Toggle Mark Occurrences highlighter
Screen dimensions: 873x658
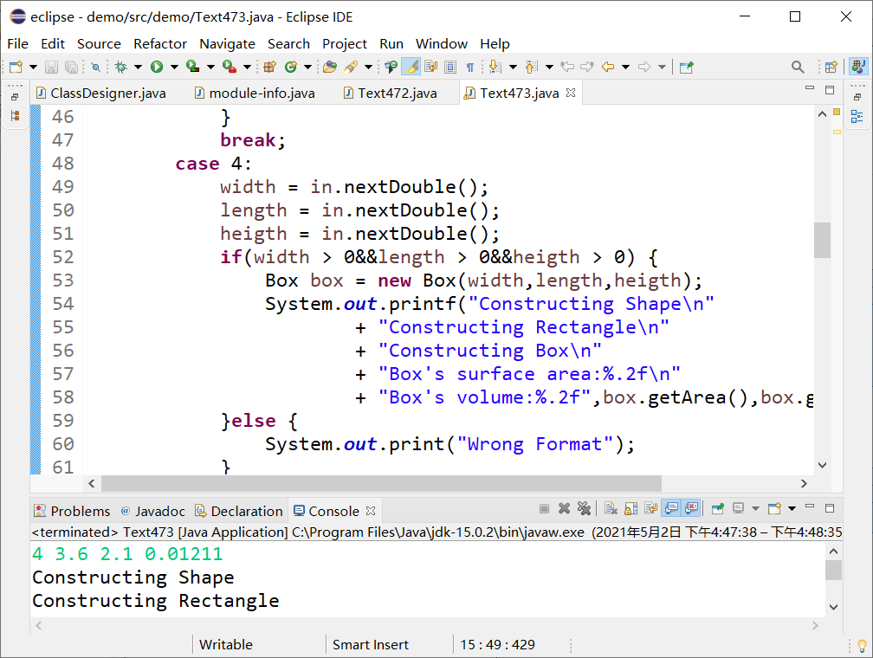[411, 68]
